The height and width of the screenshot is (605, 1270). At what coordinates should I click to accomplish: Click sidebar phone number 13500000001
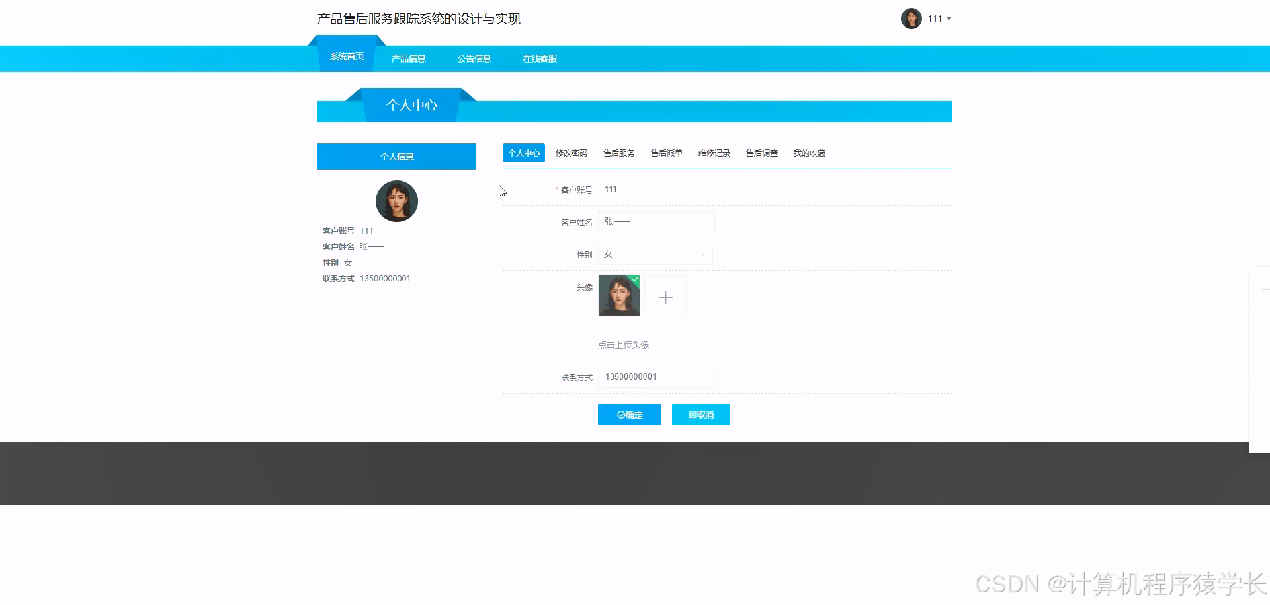click(x=385, y=279)
